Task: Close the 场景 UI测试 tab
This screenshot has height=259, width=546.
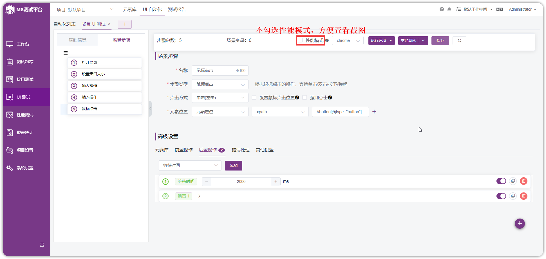Action: click(x=109, y=24)
